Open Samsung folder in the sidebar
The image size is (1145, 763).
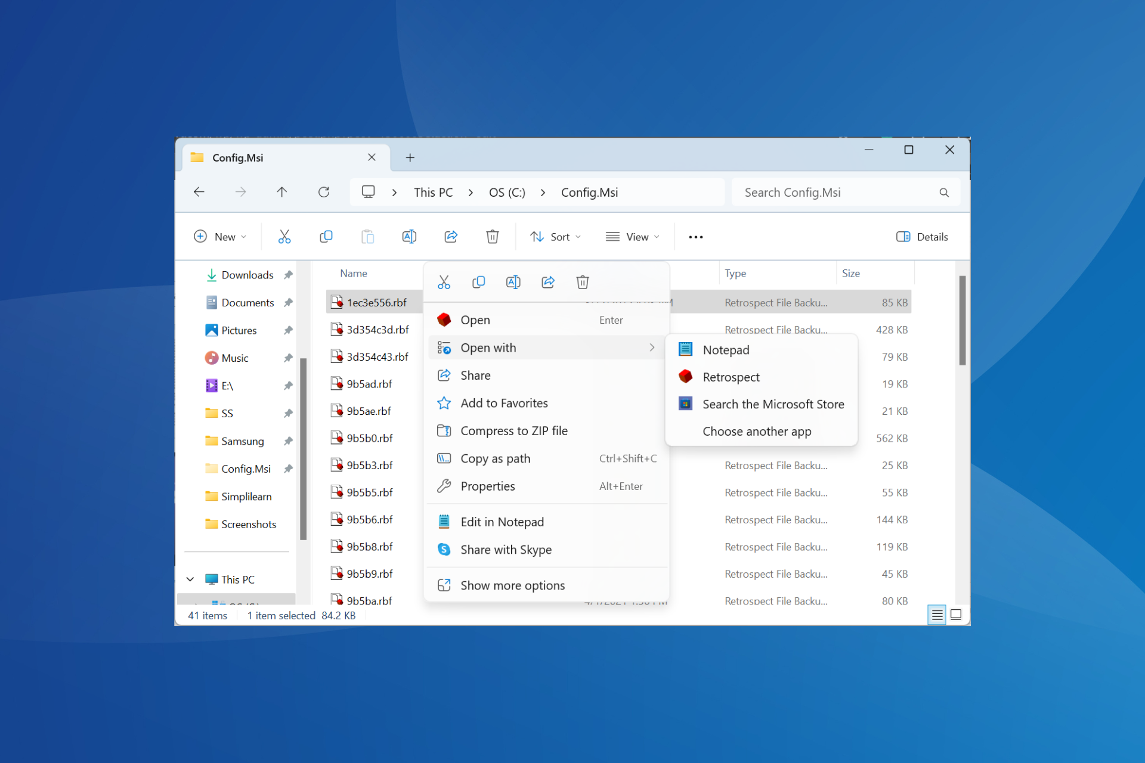coord(243,441)
